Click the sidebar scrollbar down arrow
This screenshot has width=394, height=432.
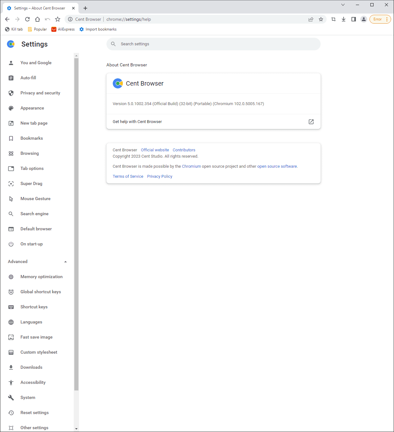pos(76,429)
